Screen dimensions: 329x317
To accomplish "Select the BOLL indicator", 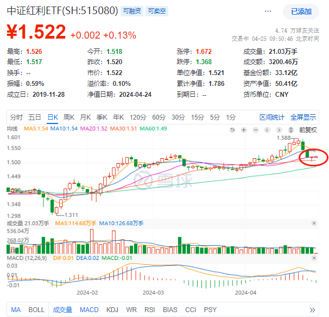I will [36, 309].
